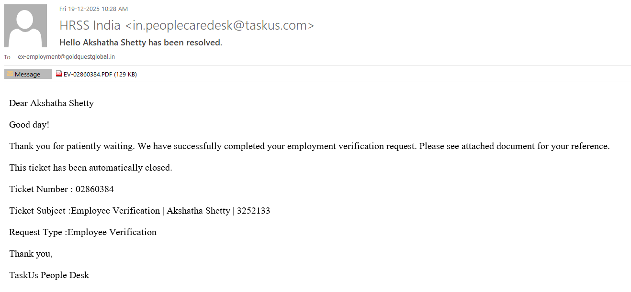
Task: Click recipient ex-employment@goldquestglobal.in
Action: [x=66, y=57]
